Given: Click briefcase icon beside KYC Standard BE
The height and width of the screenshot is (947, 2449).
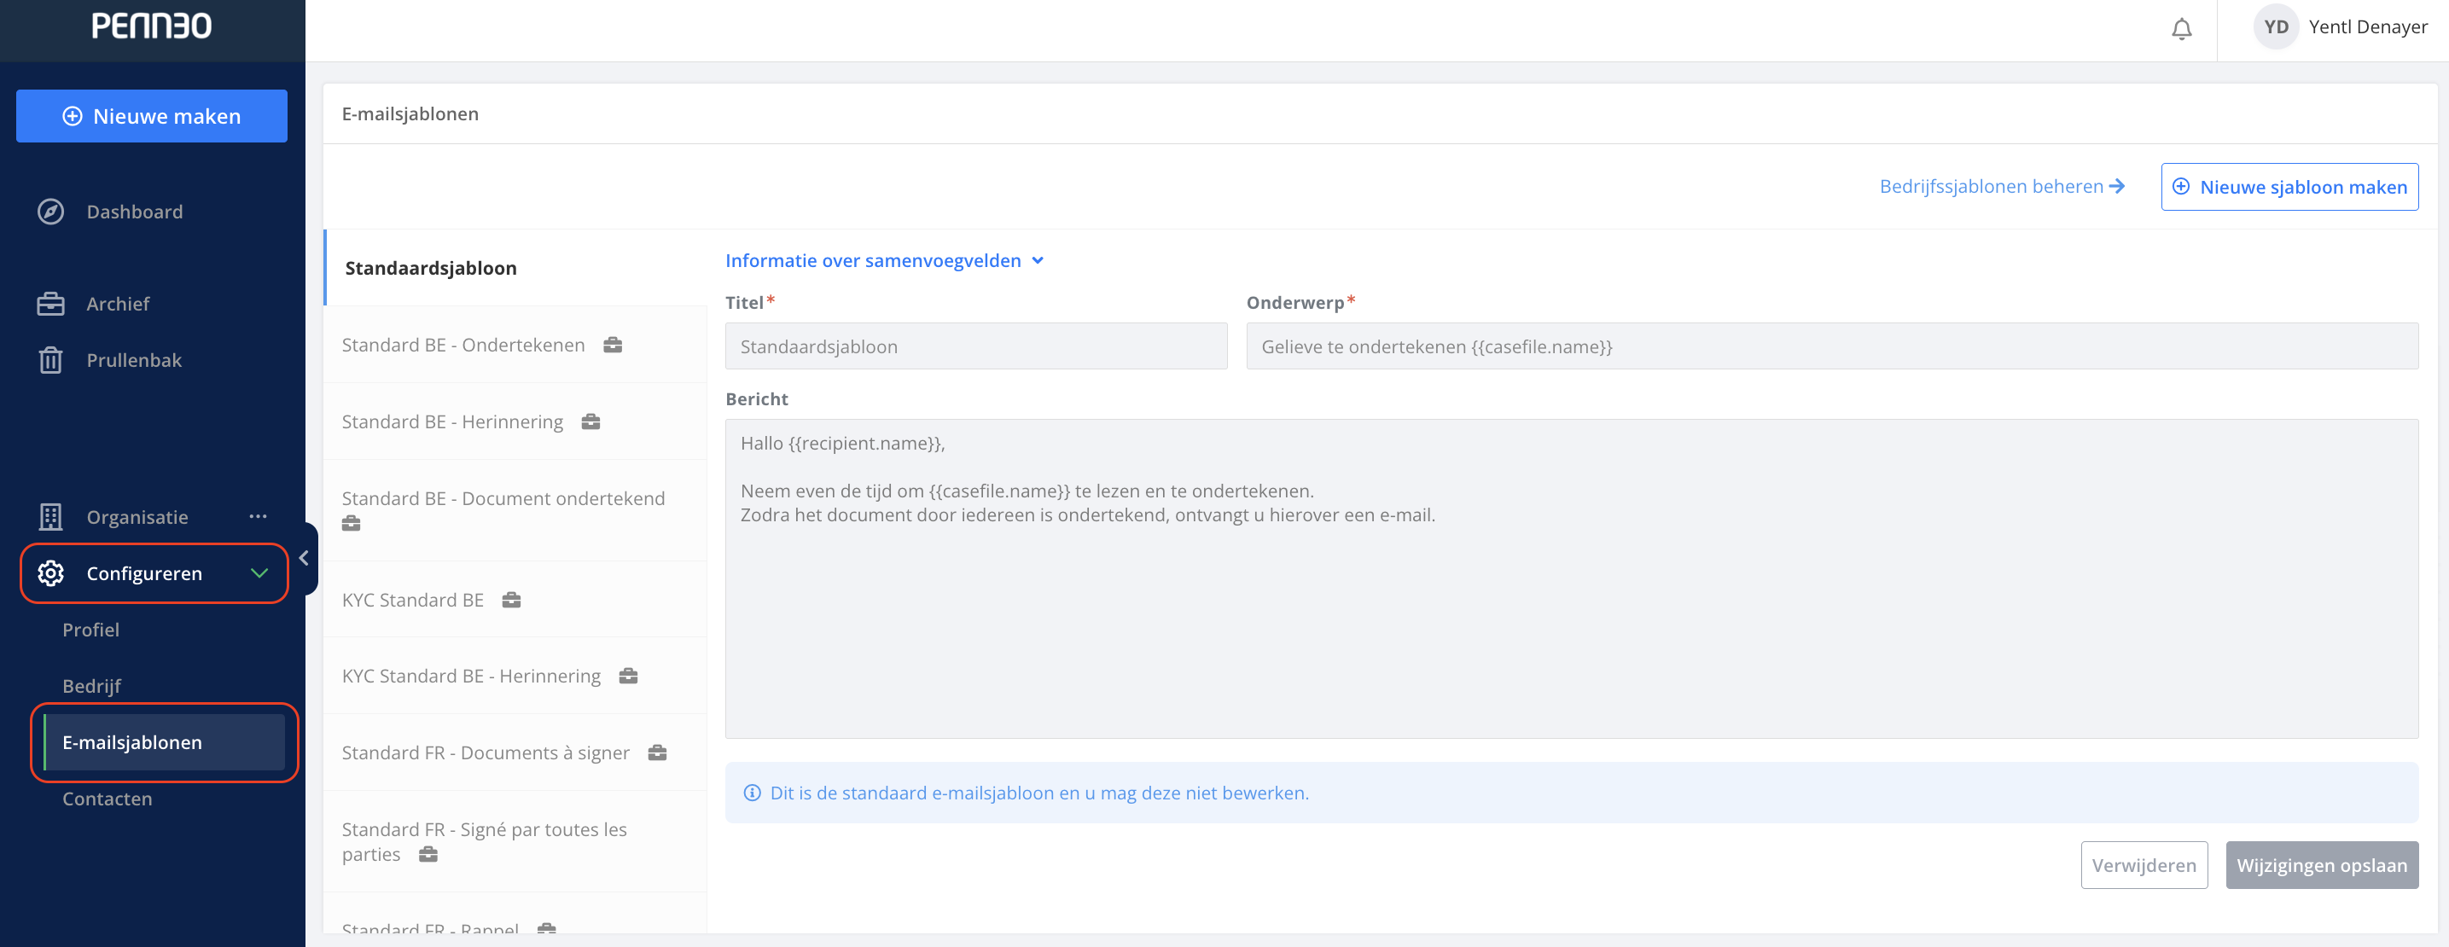Looking at the screenshot, I should point(511,599).
